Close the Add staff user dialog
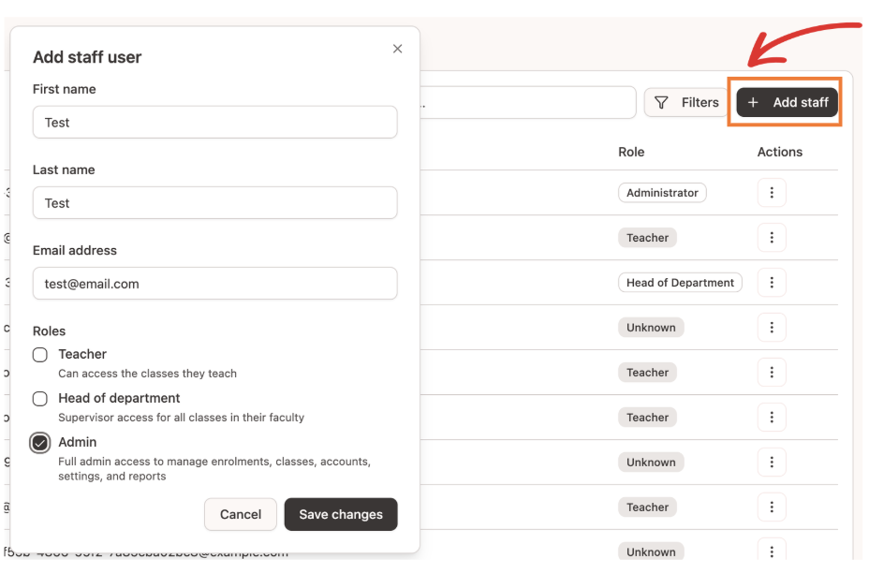The height and width of the screenshot is (588, 869). [x=397, y=49]
